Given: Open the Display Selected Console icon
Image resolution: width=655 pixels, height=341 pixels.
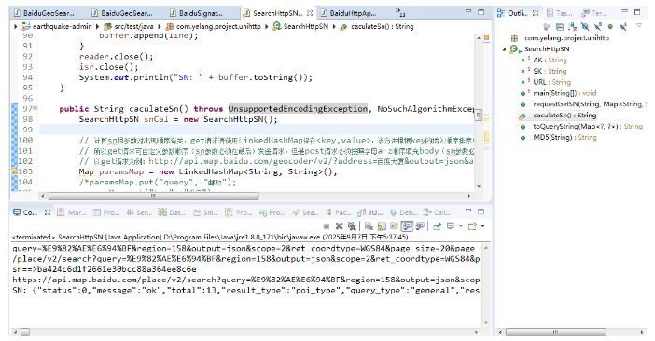Looking at the screenshot, I should [451, 226].
